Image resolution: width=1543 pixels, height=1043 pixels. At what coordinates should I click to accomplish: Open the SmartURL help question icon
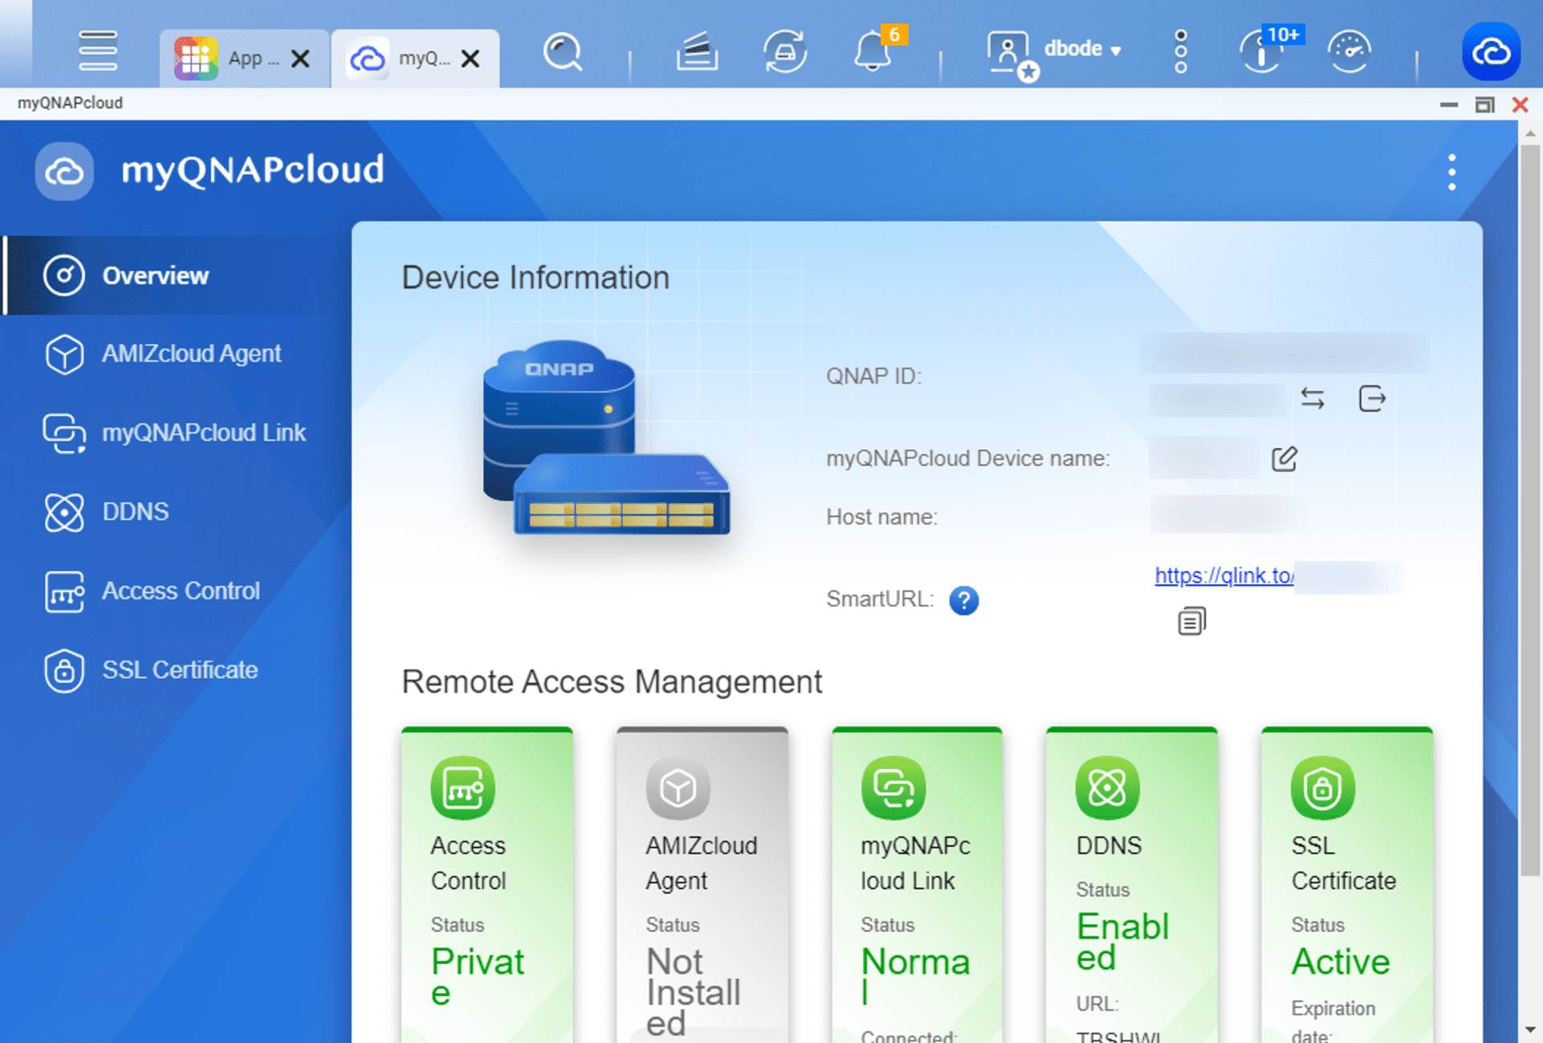pyautogui.click(x=964, y=600)
